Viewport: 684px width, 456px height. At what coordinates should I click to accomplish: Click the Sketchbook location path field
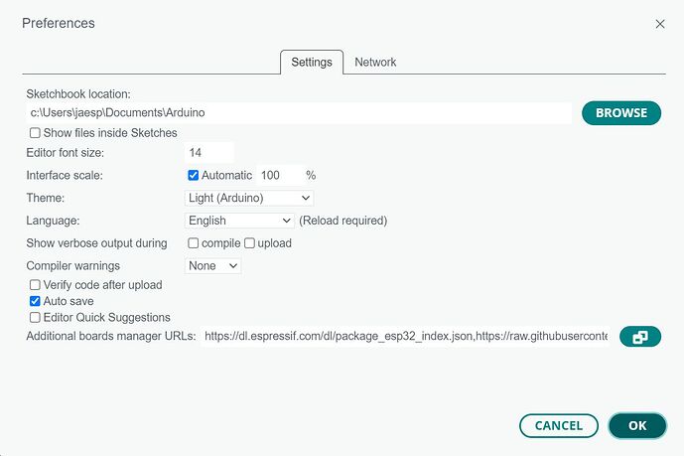[298, 113]
